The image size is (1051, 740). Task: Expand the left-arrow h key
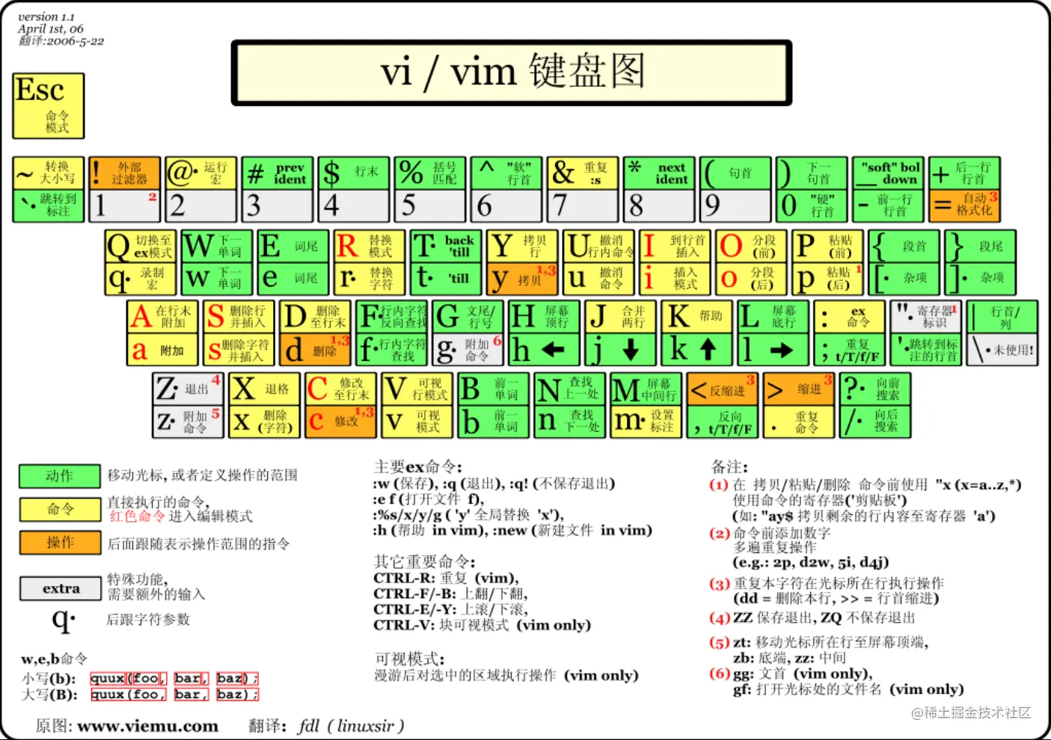pos(543,348)
